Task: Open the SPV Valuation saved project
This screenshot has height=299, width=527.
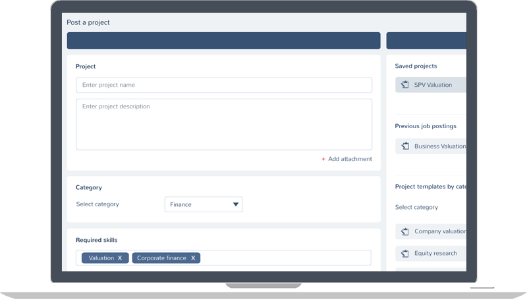Action: tap(433, 85)
